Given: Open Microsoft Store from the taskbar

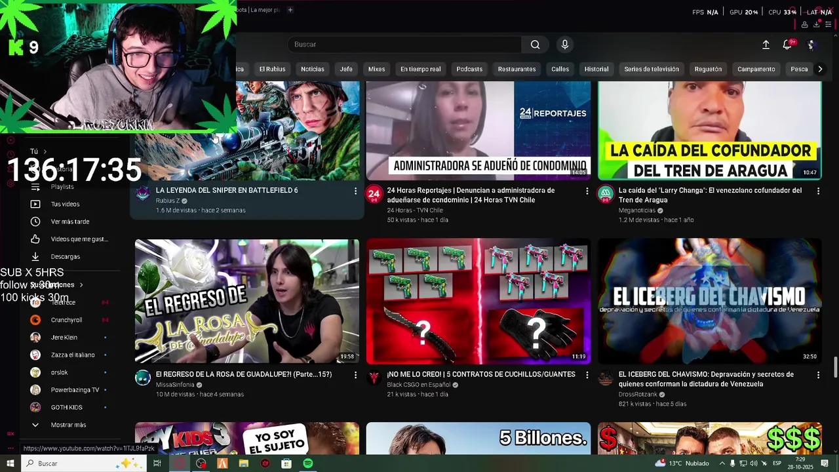Looking at the screenshot, I should click(x=286, y=463).
